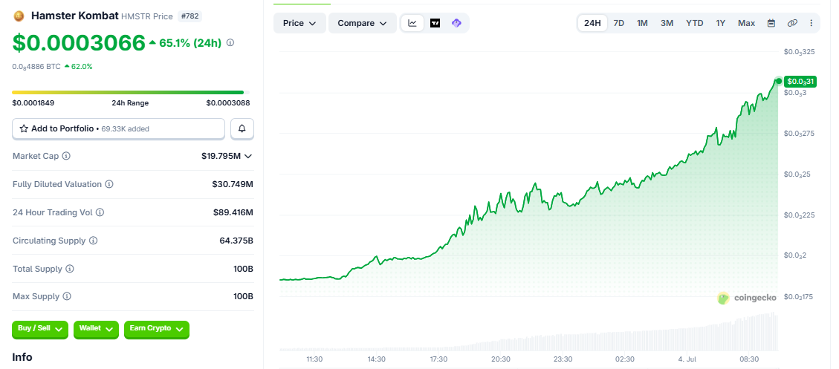Open the calendar date range picker

click(x=771, y=23)
